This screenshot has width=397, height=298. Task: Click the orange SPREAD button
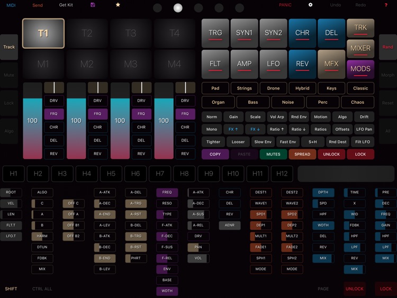[302, 154]
